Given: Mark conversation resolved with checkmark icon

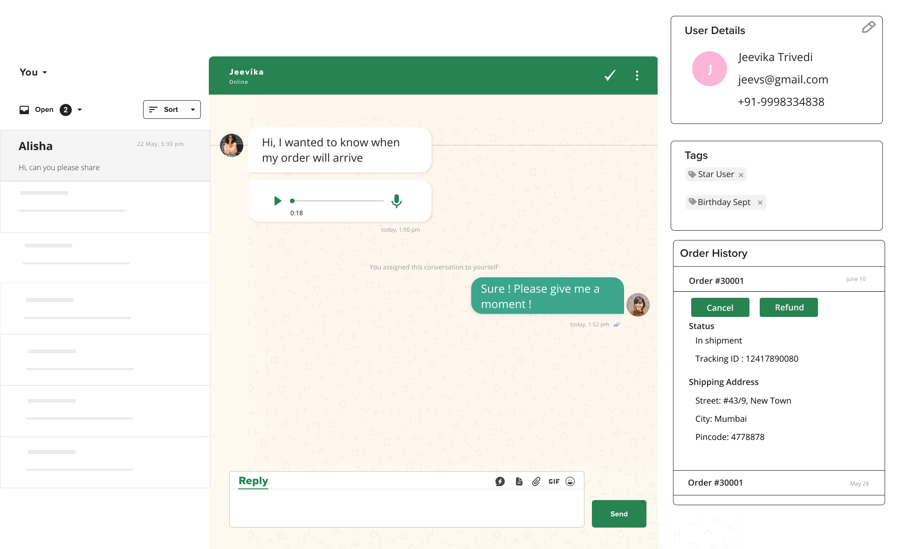Looking at the screenshot, I should (x=610, y=75).
